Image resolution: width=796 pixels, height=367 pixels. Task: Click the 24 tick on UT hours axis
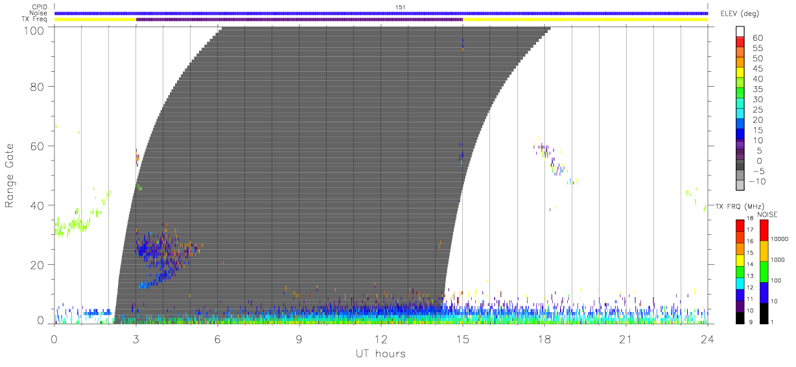coord(708,339)
